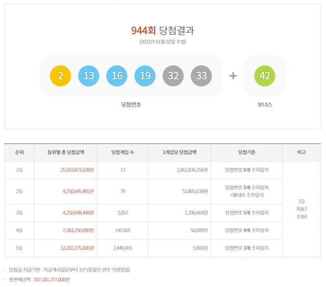
Task: Click the 4등 rank cell
Action: click(19, 230)
